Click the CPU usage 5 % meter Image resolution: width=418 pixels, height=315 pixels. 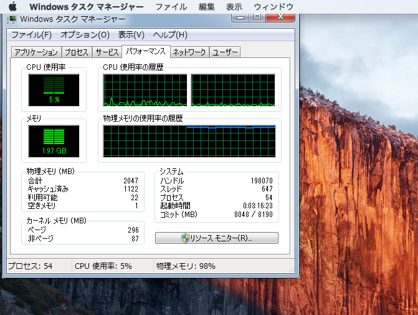pyautogui.click(x=54, y=90)
